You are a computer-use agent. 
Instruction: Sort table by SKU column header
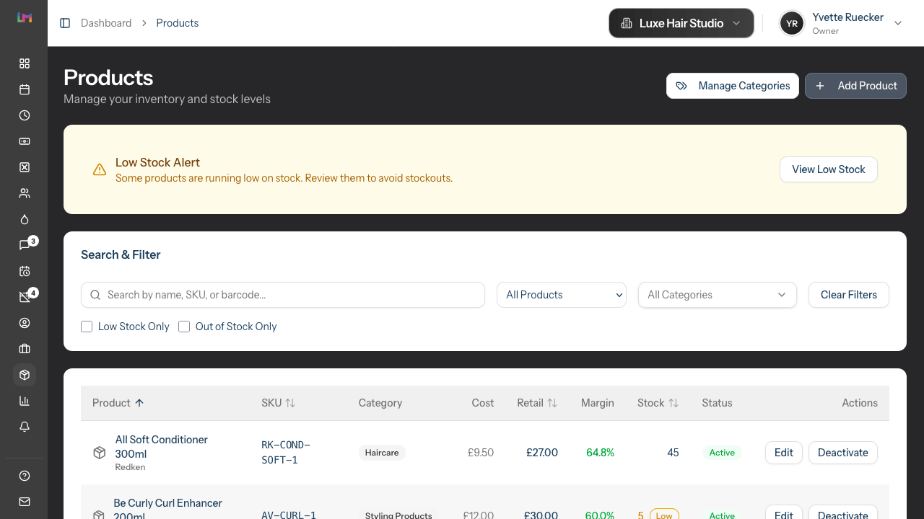tap(278, 403)
